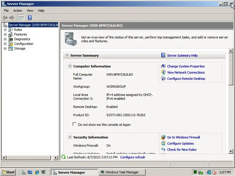Select the Product ID value 92573-082-2500115-76265

126,115
